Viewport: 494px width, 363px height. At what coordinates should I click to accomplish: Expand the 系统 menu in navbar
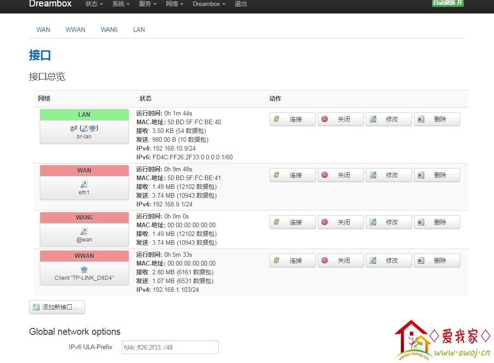pos(121,4)
